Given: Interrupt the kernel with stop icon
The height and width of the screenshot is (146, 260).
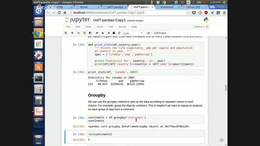Looking at the screenshot, I should click(114, 33).
